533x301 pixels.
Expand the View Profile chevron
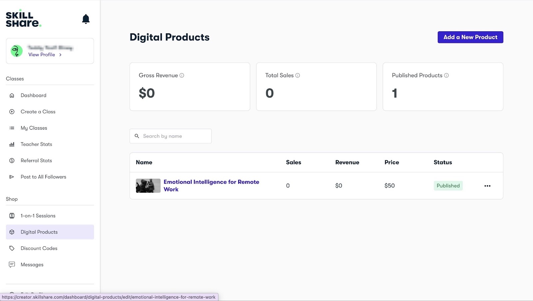pos(60,55)
